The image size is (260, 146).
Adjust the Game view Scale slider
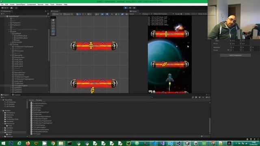coord(182,14)
